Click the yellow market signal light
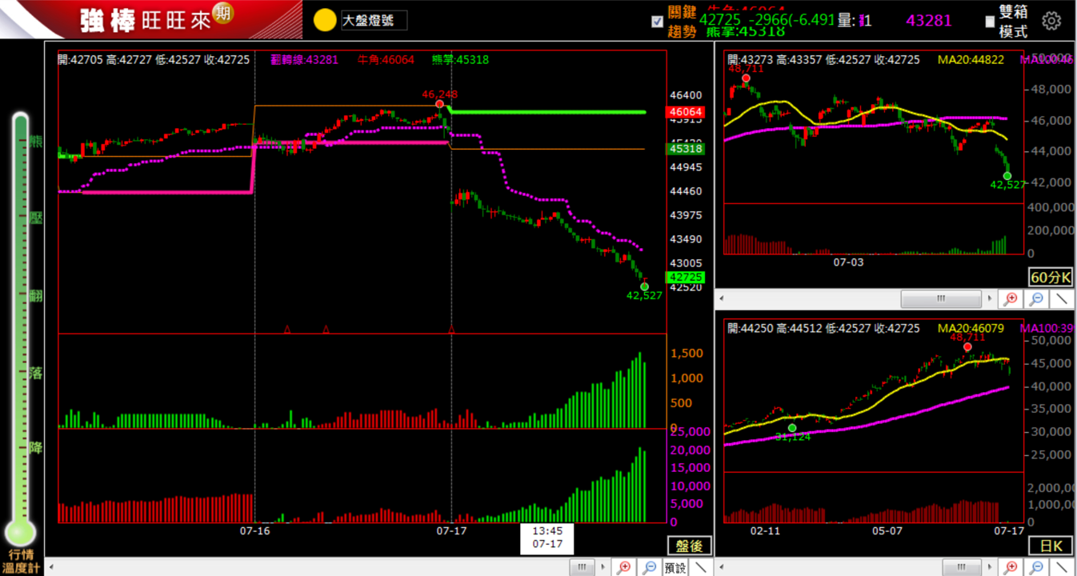 pyautogui.click(x=325, y=21)
